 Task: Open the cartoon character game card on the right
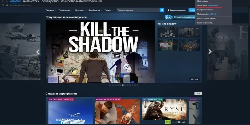click(228, 52)
